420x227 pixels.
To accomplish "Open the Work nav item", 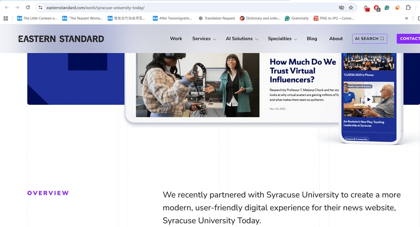I will coord(176,39).
